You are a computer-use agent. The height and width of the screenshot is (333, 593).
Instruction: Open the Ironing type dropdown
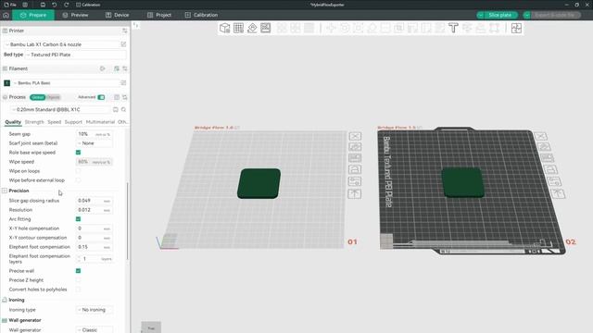point(95,310)
